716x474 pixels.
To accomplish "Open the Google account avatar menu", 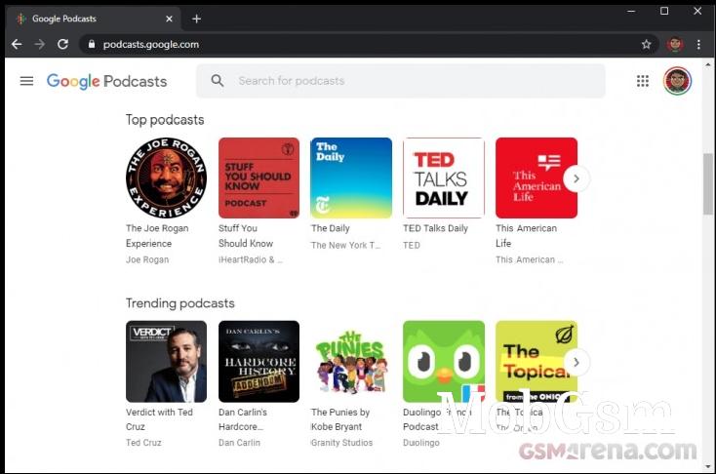I will click(x=677, y=81).
